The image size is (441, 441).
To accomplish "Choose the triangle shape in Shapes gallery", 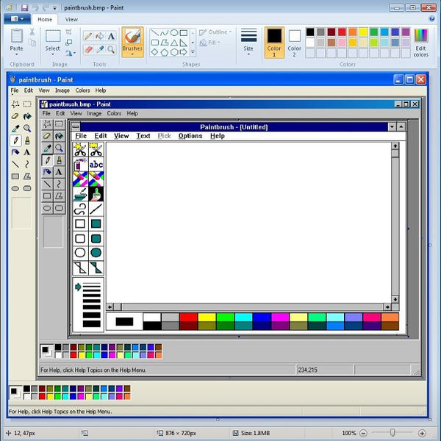I will coord(174,43).
